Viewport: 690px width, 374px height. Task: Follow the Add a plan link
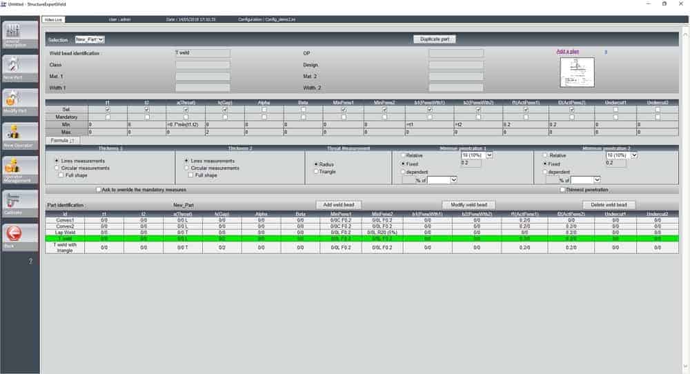(568, 51)
